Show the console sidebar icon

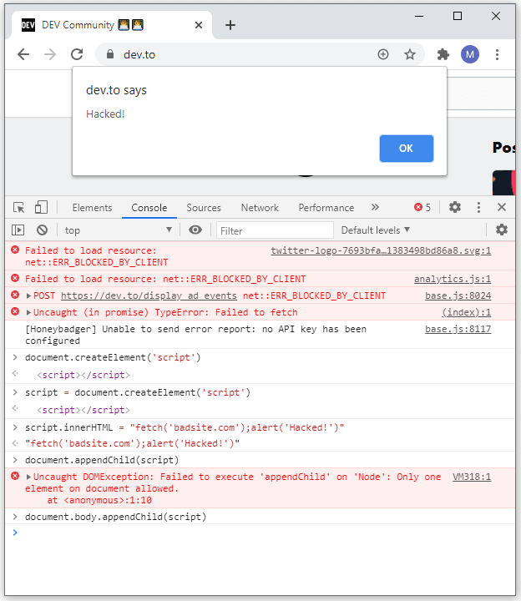18,230
